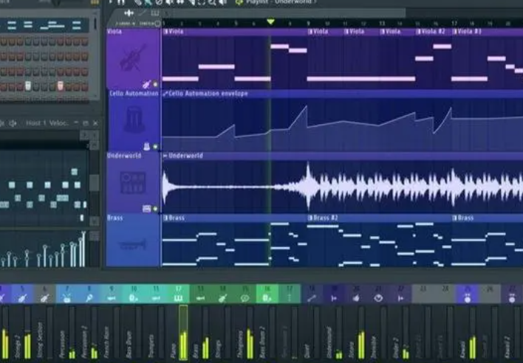Image resolution: width=523 pixels, height=363 pixels.
Task: Select the magnet snap tool in playlist toolbar
Action: [x=120, y=2]
